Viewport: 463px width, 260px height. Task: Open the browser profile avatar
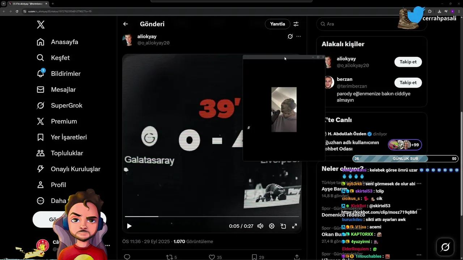pyautogui.click(x=452, y=11)
